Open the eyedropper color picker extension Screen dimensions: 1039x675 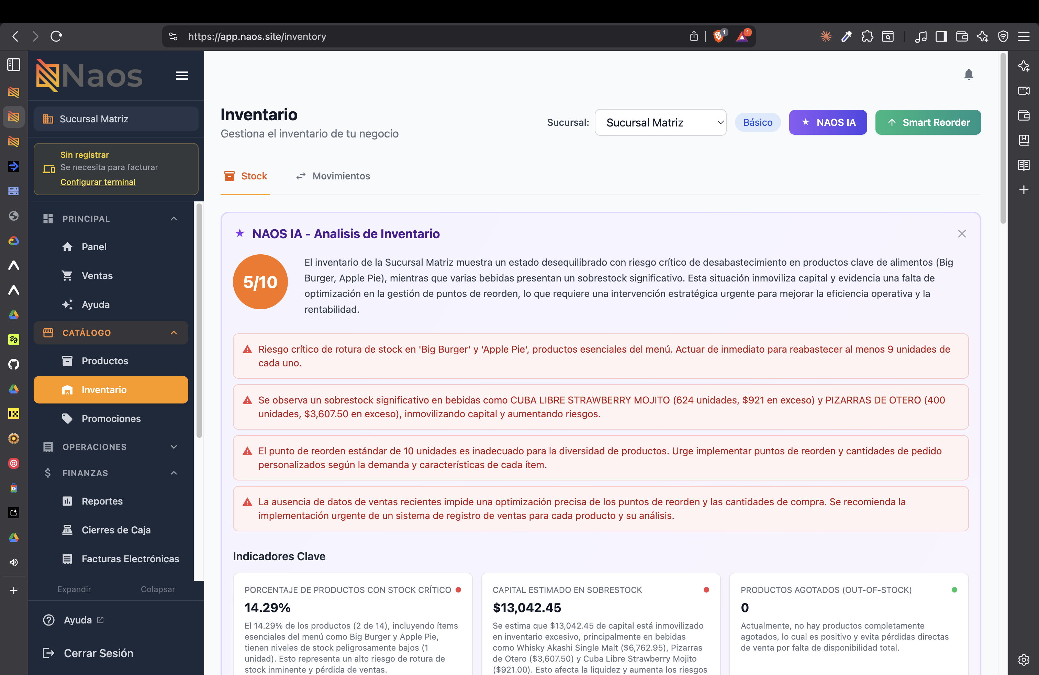click(847, 36)
